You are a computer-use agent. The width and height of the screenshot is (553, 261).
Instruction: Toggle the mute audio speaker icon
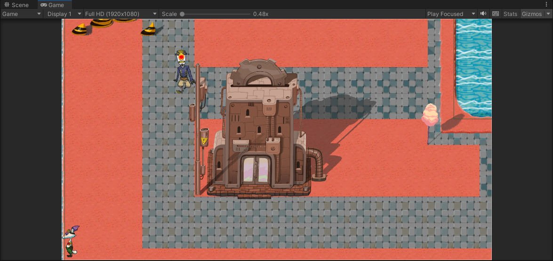pos(483,14)
